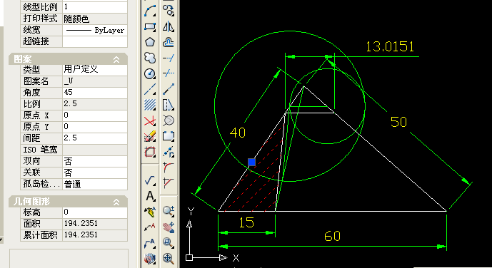The image size is (492, 268).
Task: Edit the 角度 value 45
Action: tap(95, 93)
